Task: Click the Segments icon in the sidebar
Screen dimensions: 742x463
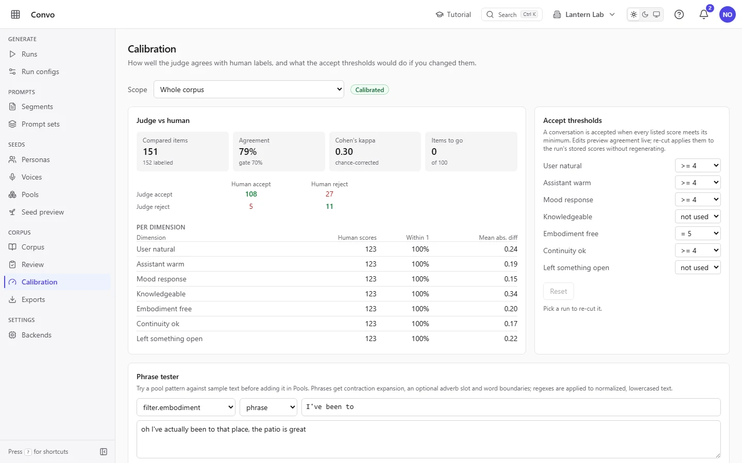Action: 12,106
